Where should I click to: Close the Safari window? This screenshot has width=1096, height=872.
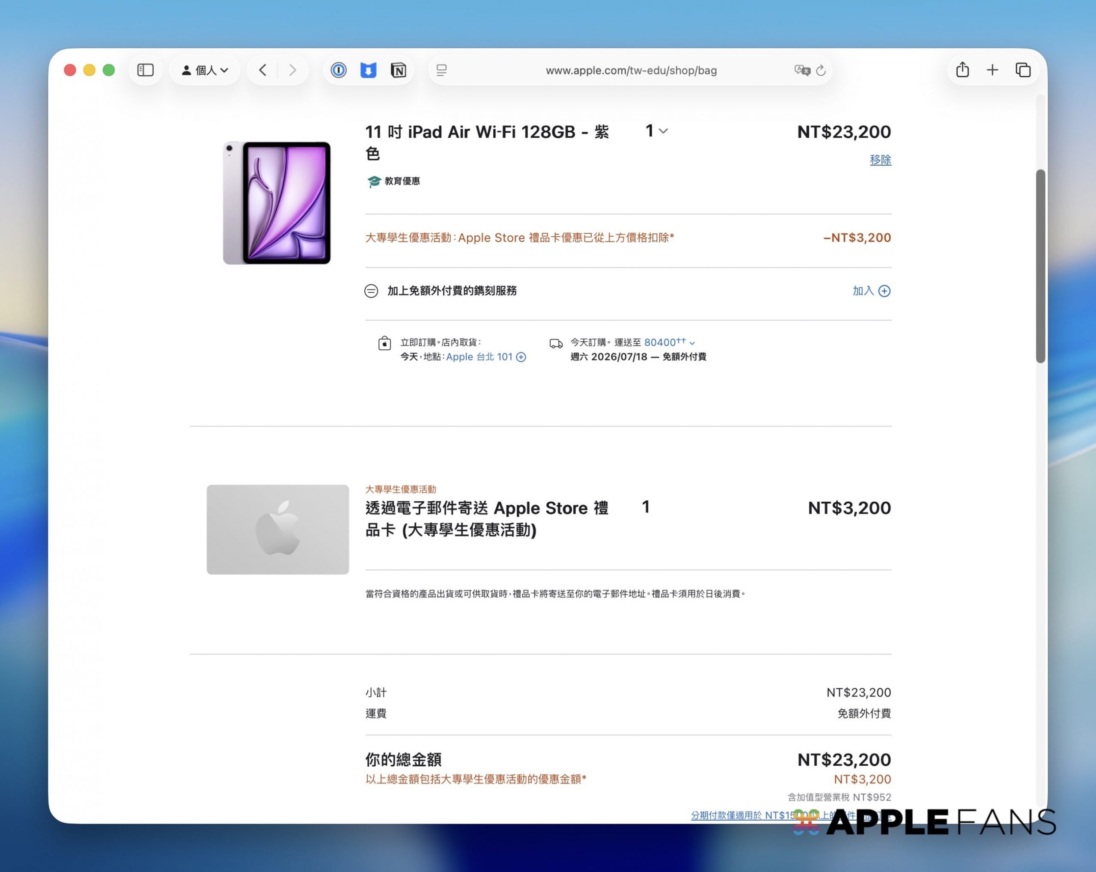tap(70, 70)
